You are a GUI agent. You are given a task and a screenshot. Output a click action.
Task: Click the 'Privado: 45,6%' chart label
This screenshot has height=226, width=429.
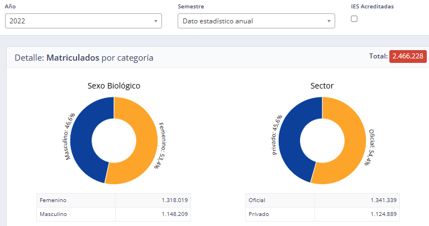pos(277,135)
